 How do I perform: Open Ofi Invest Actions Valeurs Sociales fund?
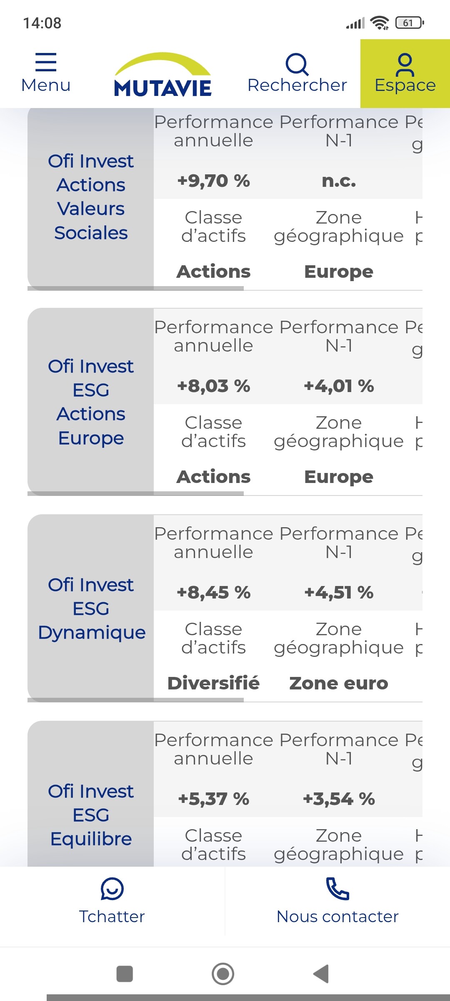click(x=91, y=197)
